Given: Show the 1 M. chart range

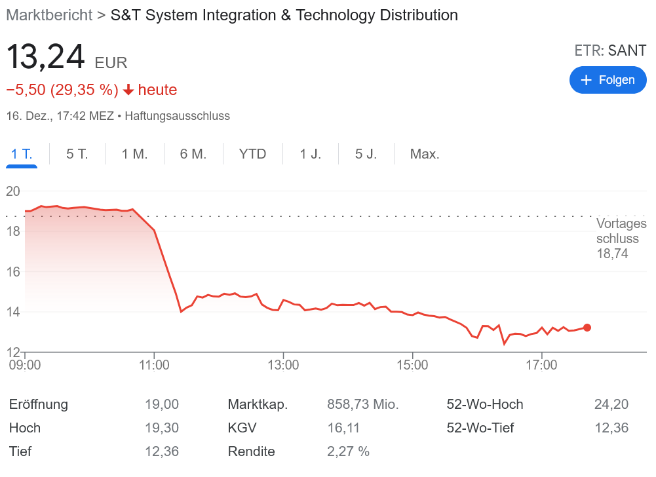Looking at the screenshot, I should pyautogui.click(x=134, y=154).
